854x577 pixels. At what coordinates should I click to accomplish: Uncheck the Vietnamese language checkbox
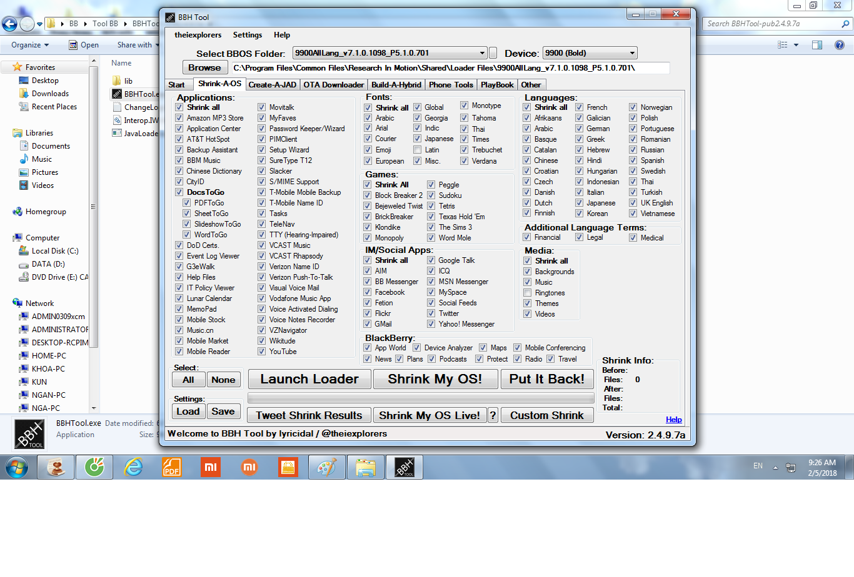(x=633, y=214)
